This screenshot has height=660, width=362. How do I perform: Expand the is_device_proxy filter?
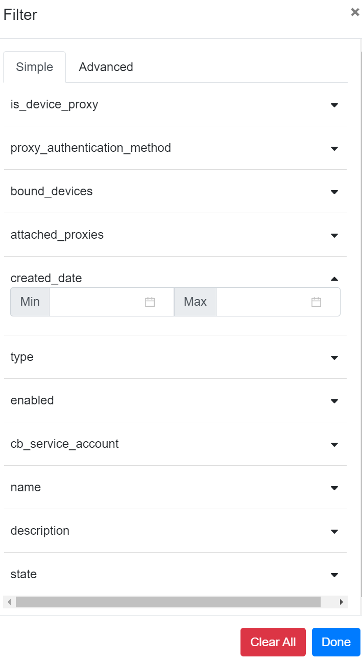click(x=334, y=105)
